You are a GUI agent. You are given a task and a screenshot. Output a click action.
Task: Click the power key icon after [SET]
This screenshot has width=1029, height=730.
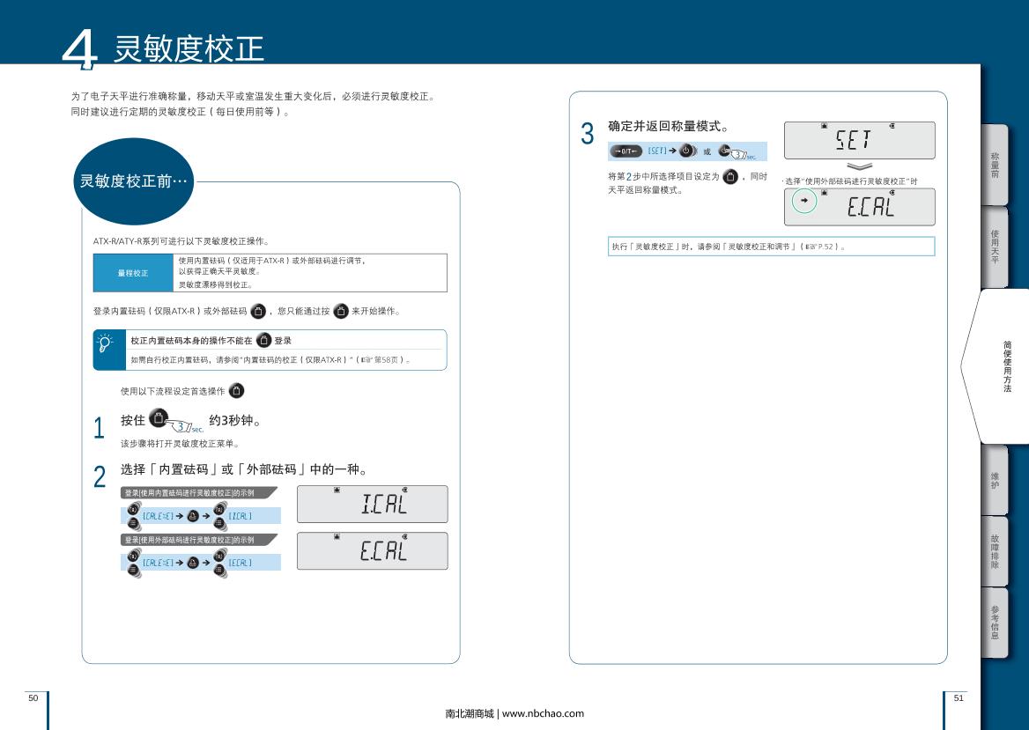(686, 151)
